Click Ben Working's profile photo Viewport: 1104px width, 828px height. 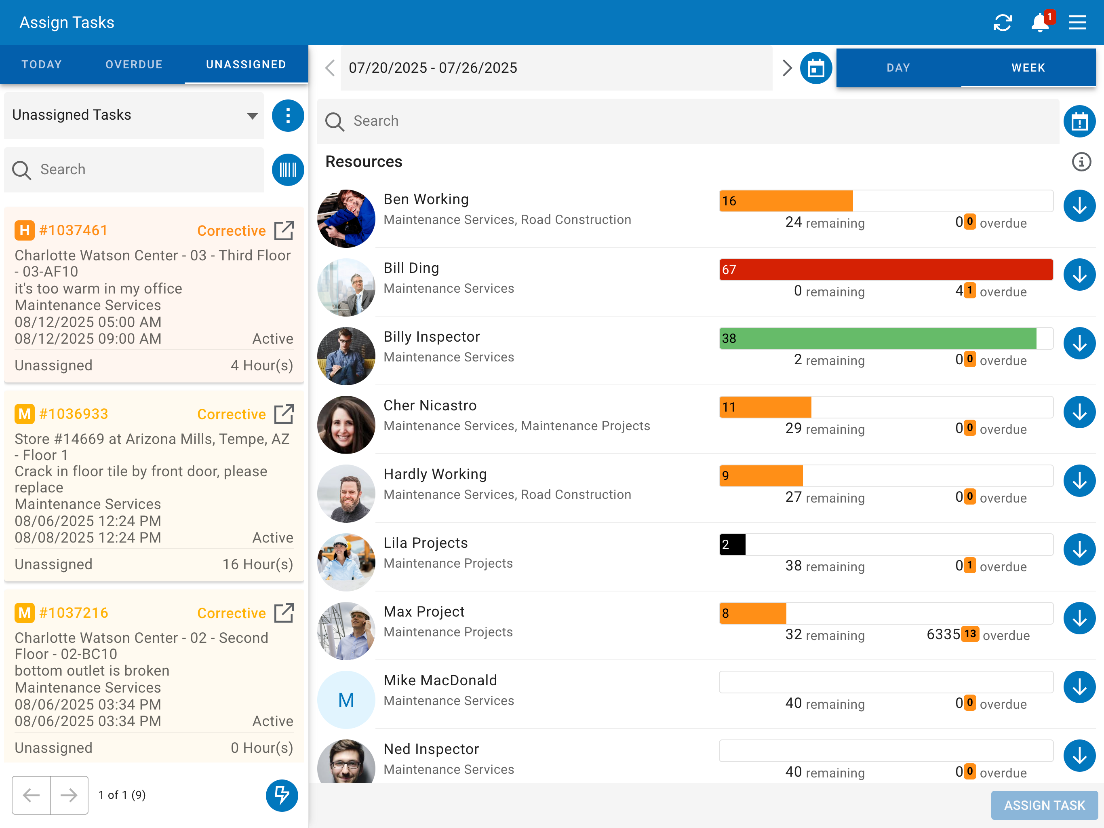tap(346, 218)
